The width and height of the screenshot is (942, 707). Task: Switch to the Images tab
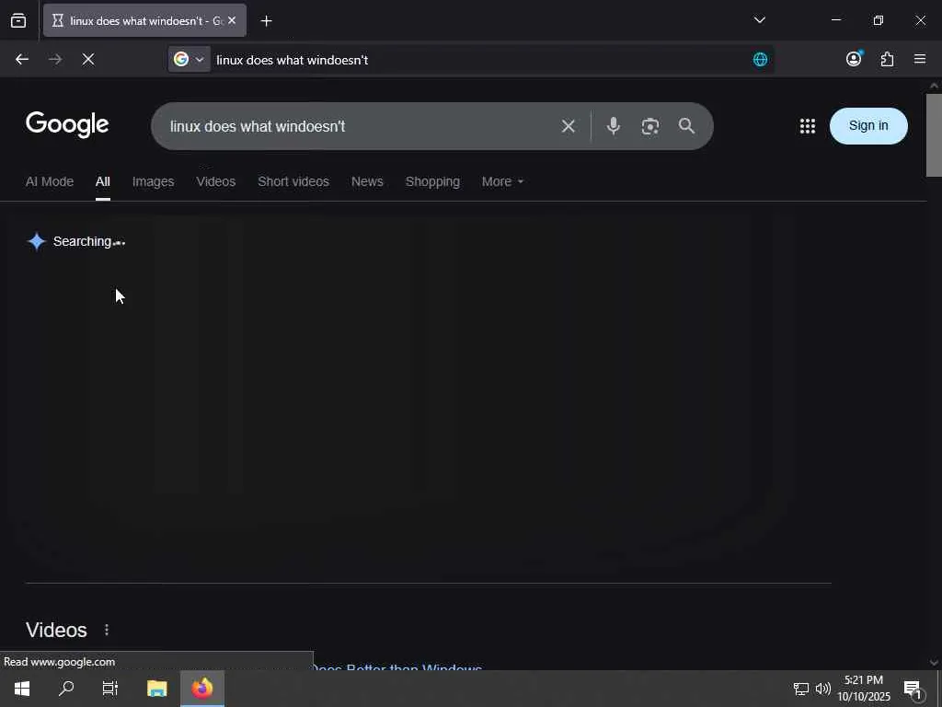154,181
